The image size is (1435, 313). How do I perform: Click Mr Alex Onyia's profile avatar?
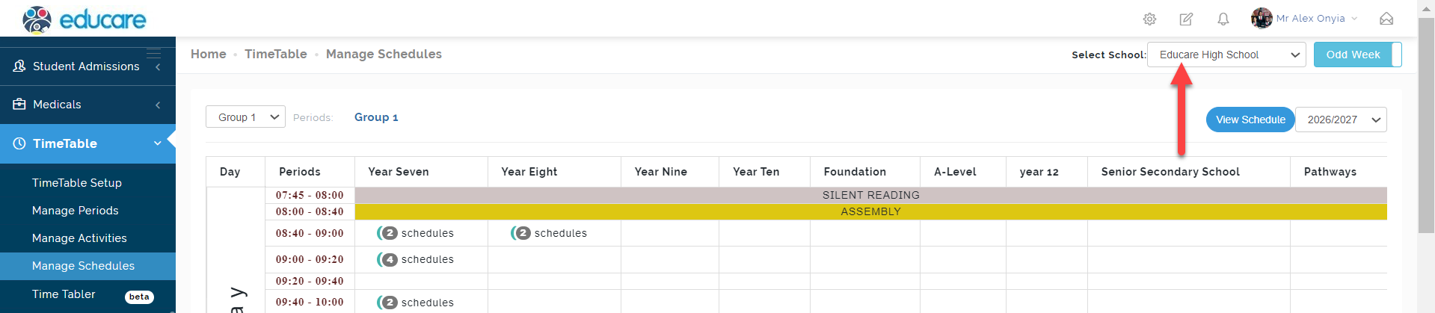coord(1262,18)
